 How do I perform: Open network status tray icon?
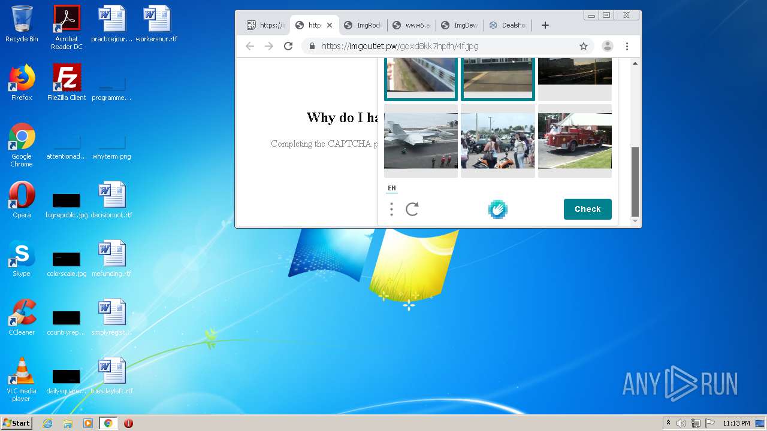696,423
